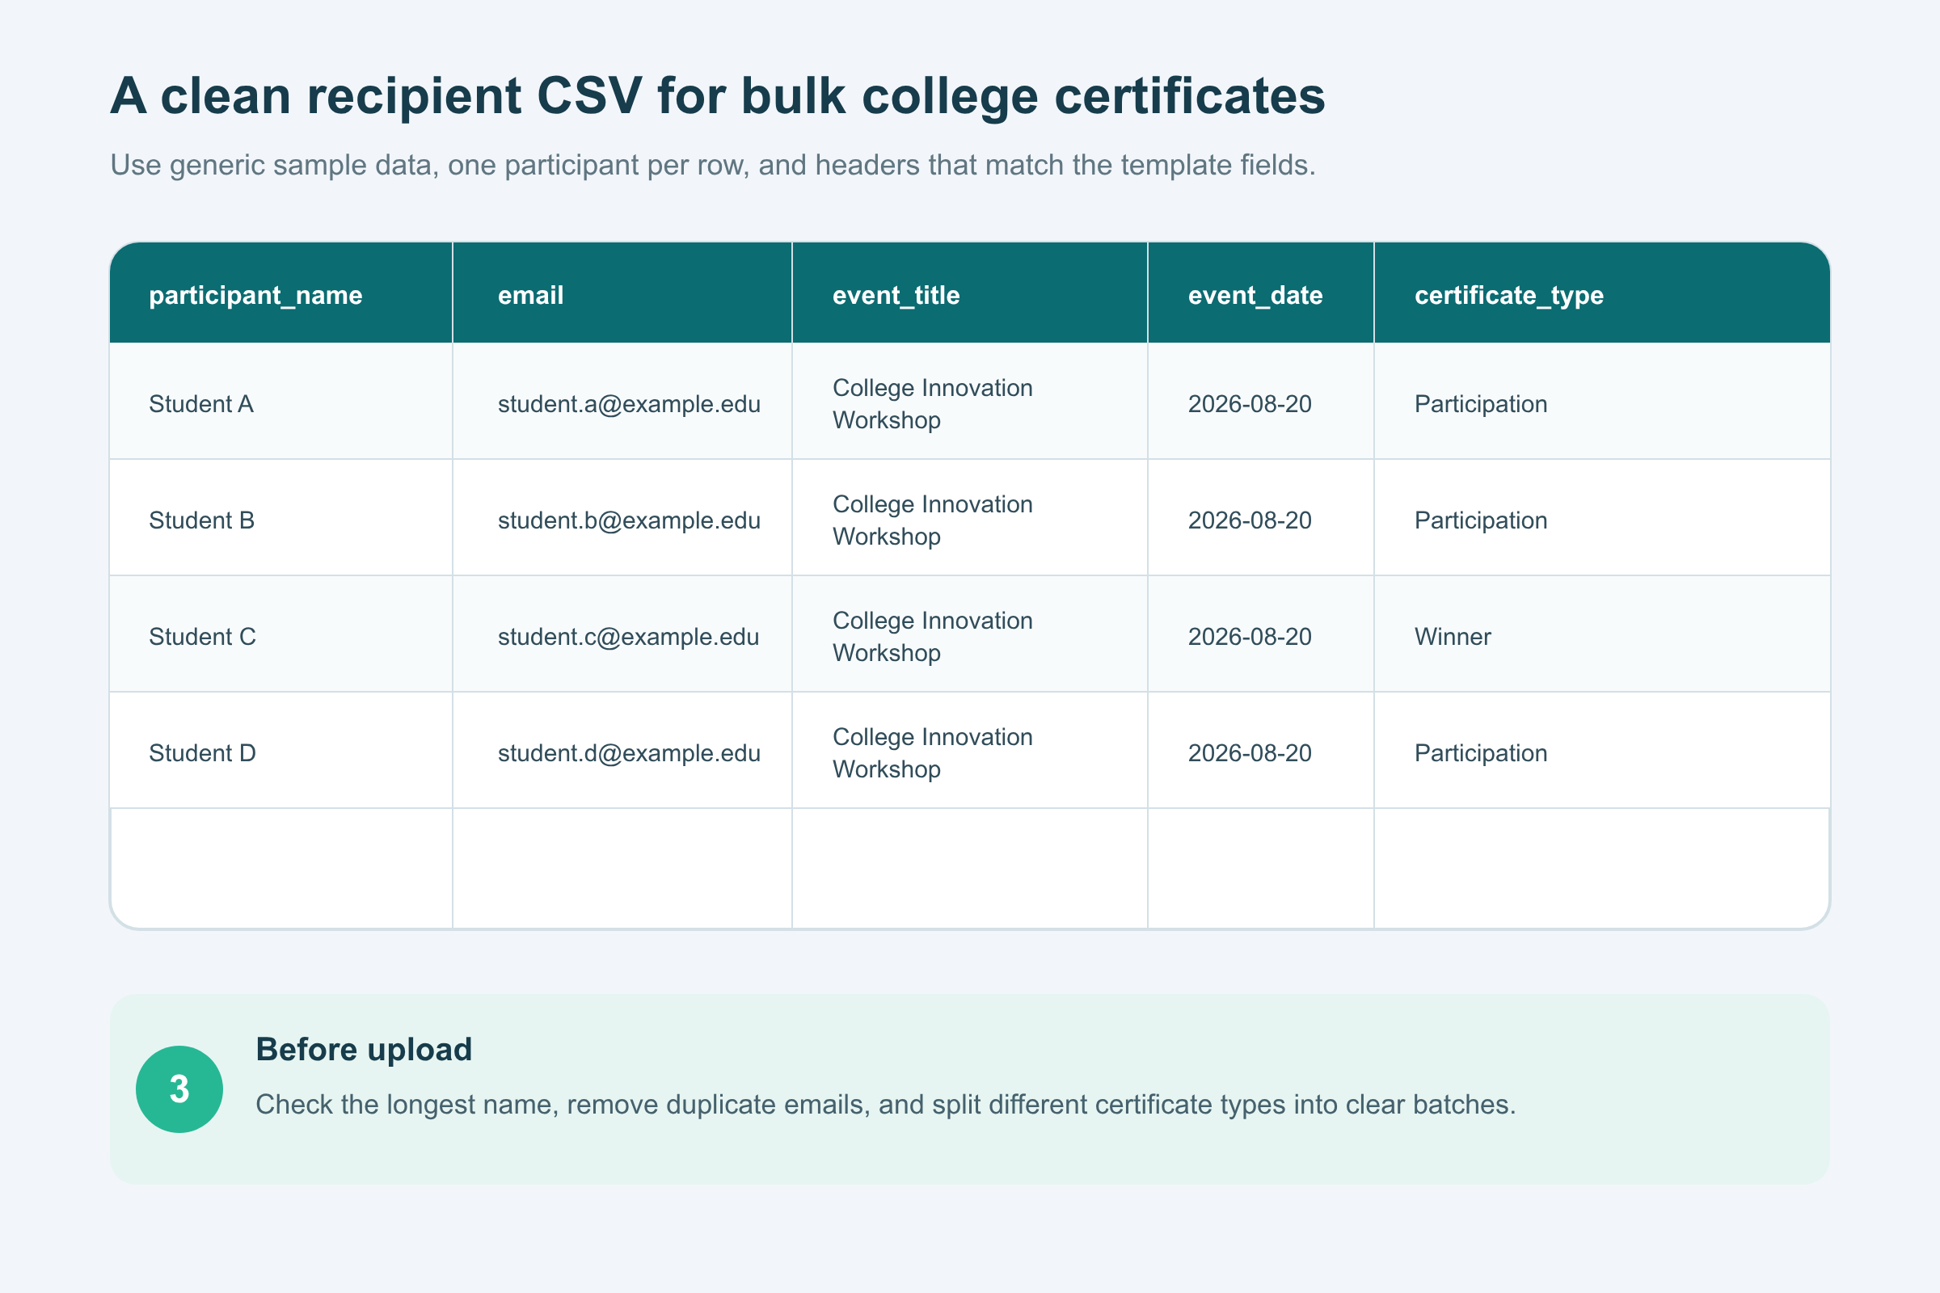Click the green step 3 circle badge

[x=179, y=1089]
